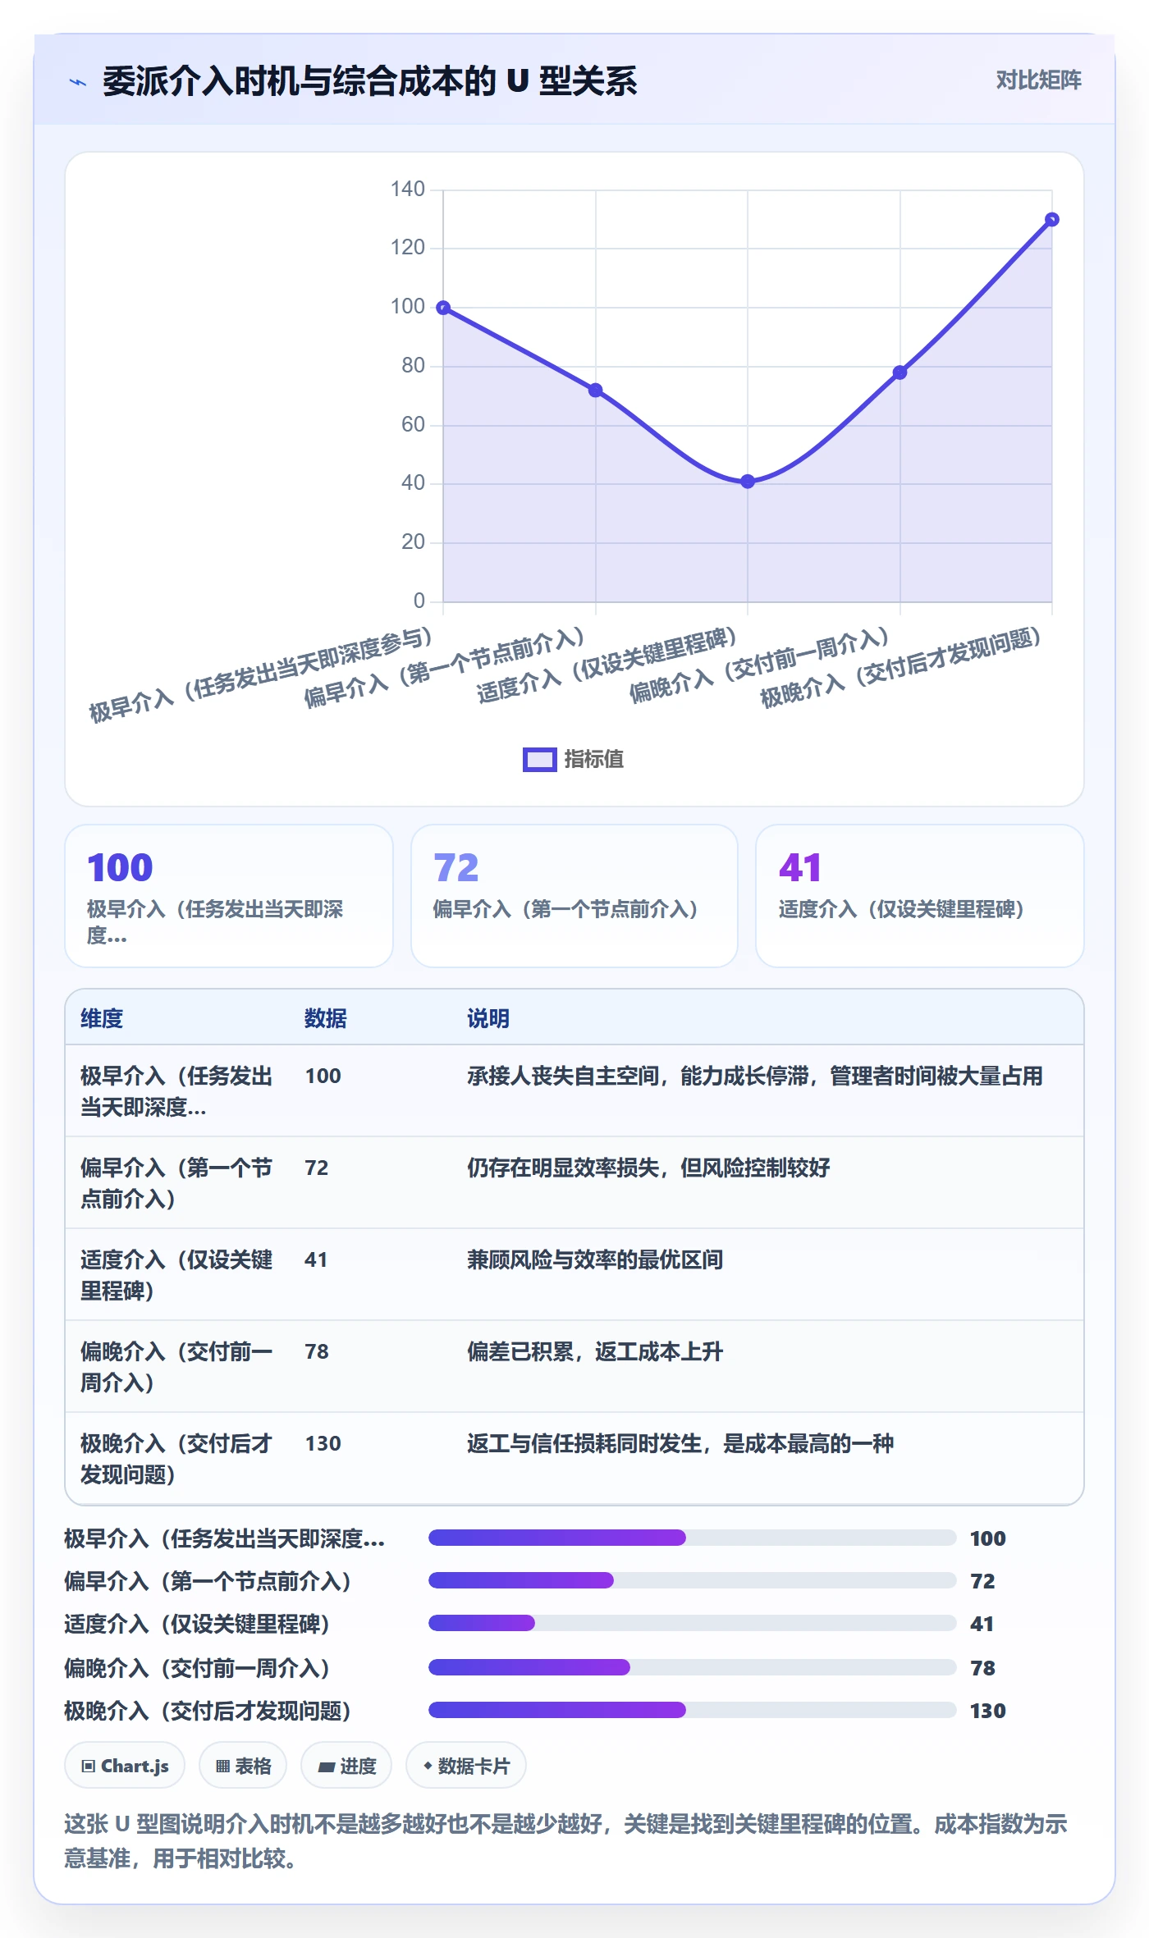Select table cell 返工与信任损耗同时发生

680,1443
